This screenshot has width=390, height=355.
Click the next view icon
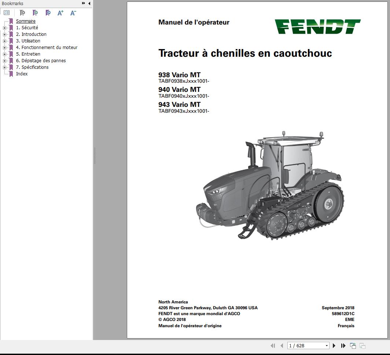(x=363, y=345)
